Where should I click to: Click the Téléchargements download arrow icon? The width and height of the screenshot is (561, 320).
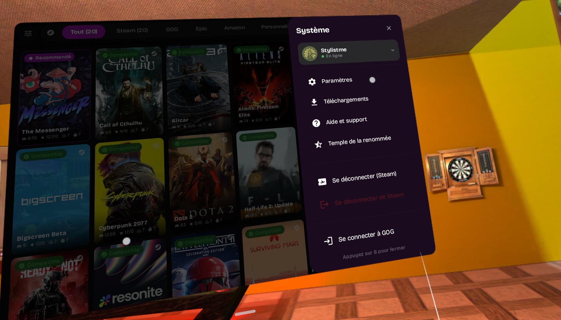(x=314, y=102)
